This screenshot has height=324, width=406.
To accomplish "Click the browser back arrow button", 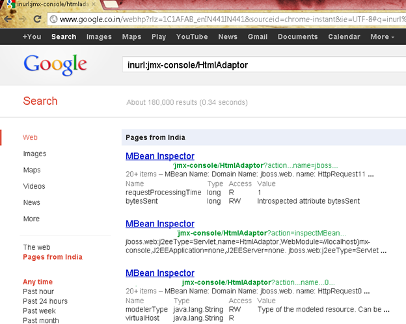I will [x=7, y=20].
